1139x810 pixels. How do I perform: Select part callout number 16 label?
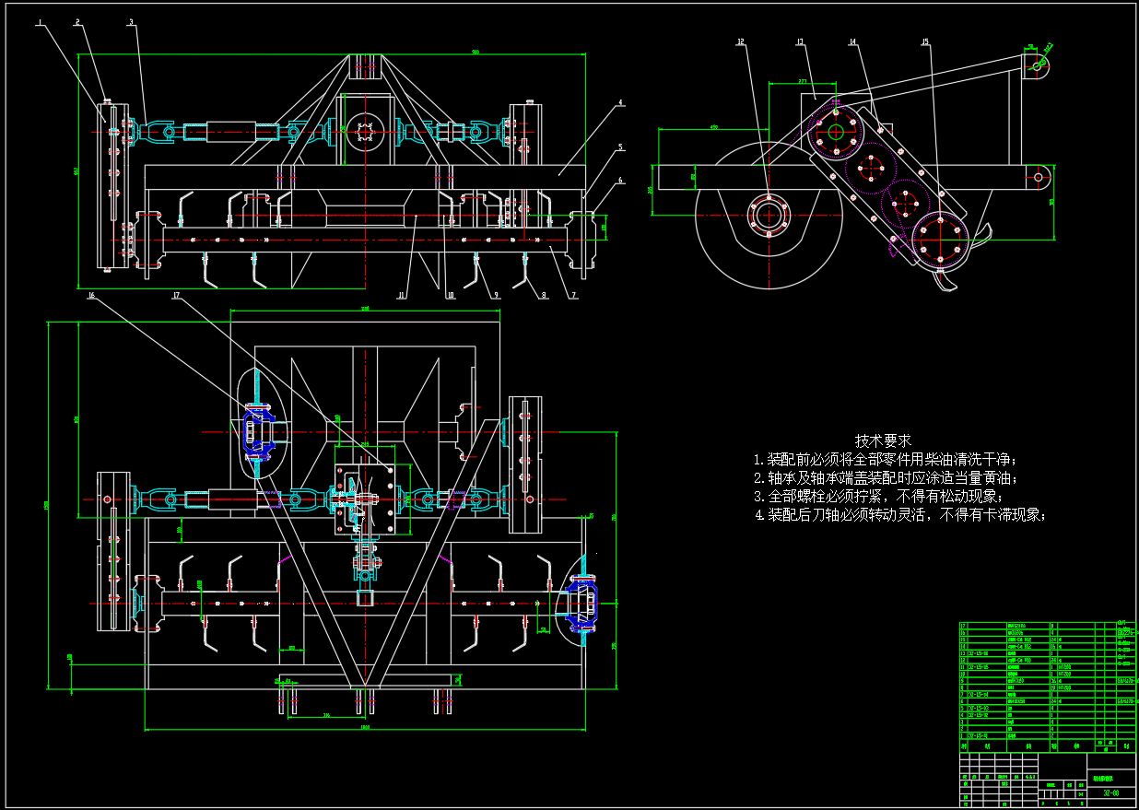pyautogui.click(x=90, y=296)
